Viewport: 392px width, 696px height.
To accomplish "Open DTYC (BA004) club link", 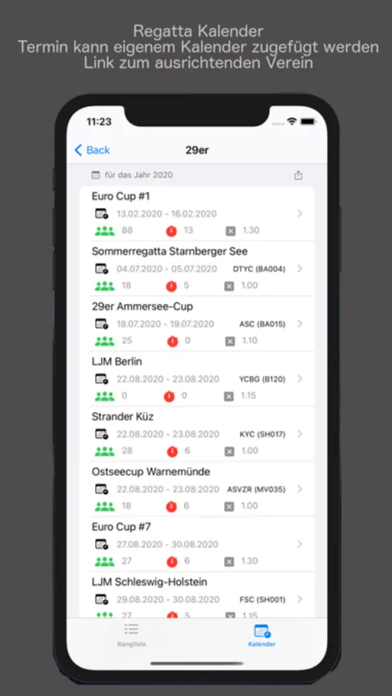I will pos(259,269).
